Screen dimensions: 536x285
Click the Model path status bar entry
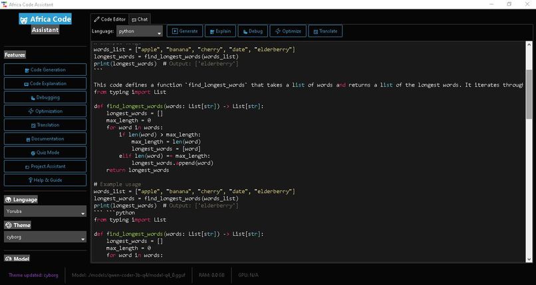(x=128, y=275)
